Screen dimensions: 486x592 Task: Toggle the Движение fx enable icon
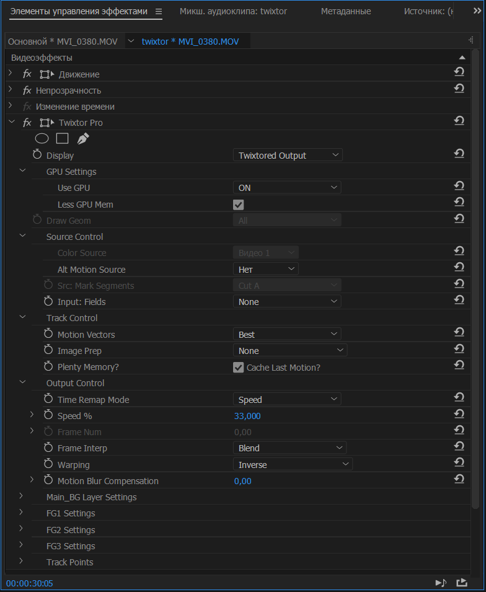(x=27, y=74)
